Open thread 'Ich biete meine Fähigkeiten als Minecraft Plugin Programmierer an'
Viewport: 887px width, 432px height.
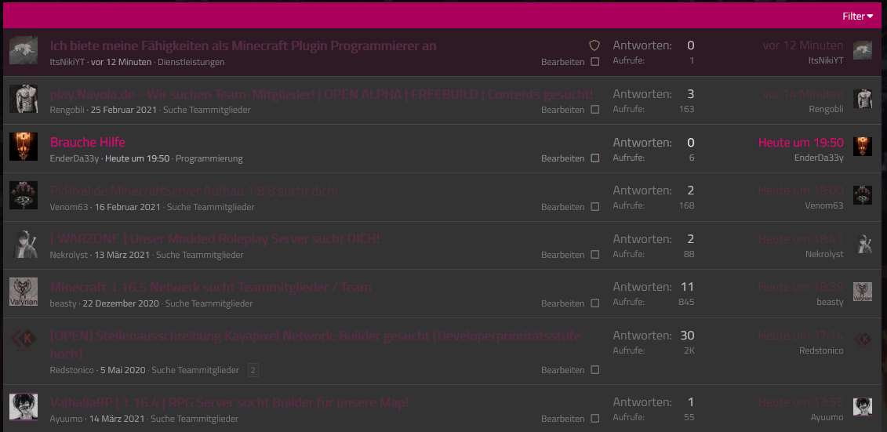point(243,45)
